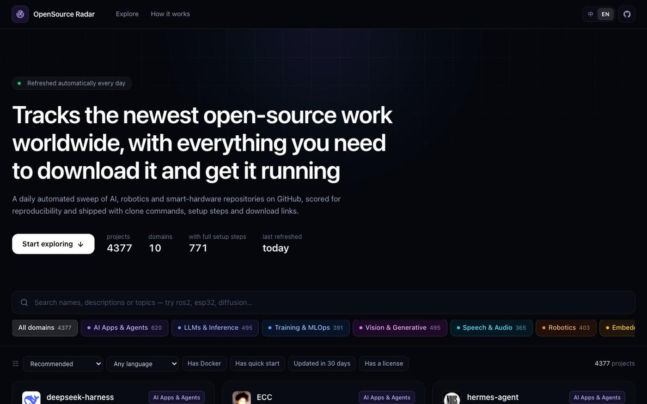Filter by Training & MLOps domain
The image size is (647, 404).
point(305,328)
